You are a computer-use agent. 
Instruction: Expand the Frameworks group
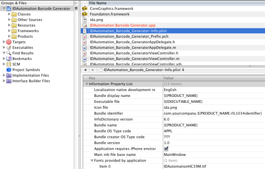9,31
